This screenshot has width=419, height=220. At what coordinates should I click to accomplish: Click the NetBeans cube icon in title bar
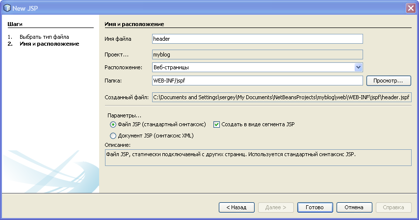7,8
